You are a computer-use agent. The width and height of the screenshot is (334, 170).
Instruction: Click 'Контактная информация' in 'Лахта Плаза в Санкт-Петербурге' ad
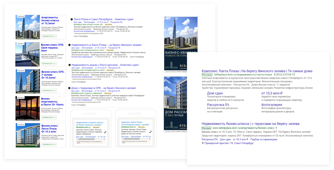pos(84,31)
